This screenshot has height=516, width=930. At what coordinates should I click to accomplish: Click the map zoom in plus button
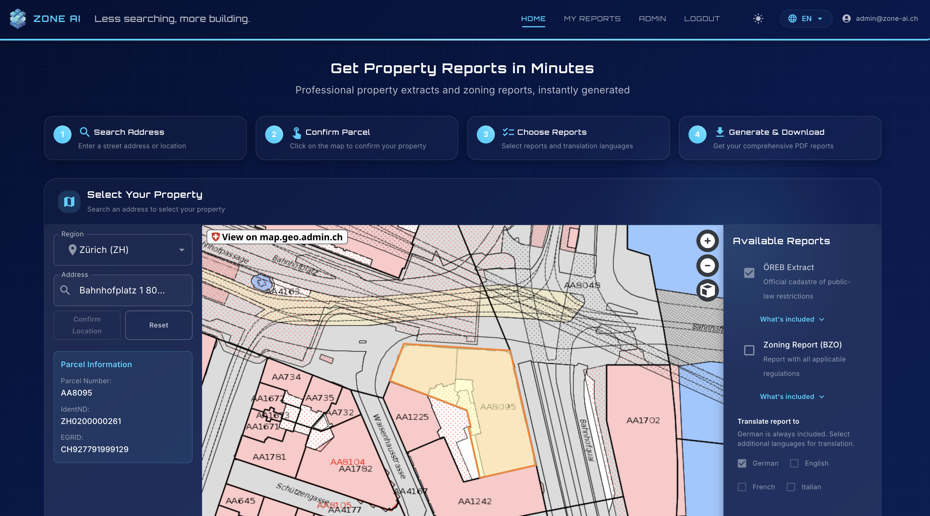coord(707,241)
